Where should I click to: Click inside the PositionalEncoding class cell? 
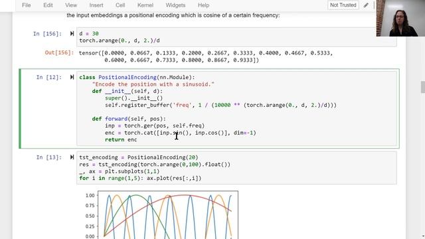click(236, 109)
